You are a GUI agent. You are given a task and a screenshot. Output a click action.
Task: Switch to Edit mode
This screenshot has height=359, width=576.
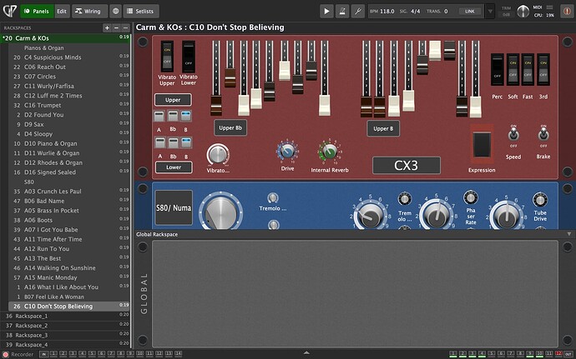coord(62,12)
